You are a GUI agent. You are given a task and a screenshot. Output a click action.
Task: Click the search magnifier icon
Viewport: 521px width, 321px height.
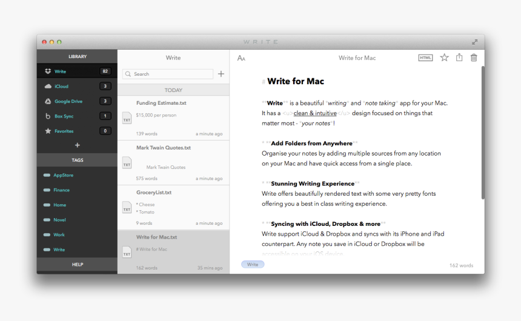(128, 74)
